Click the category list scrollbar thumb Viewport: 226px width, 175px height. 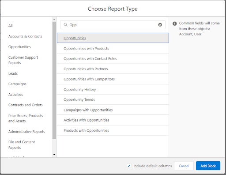[54, 80]
